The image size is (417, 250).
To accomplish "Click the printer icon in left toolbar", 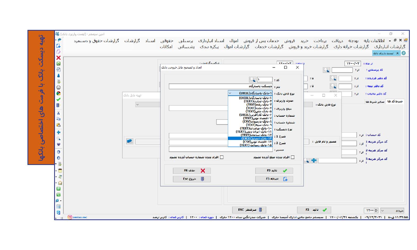I will pyautogui.click(x=58, y=87).
